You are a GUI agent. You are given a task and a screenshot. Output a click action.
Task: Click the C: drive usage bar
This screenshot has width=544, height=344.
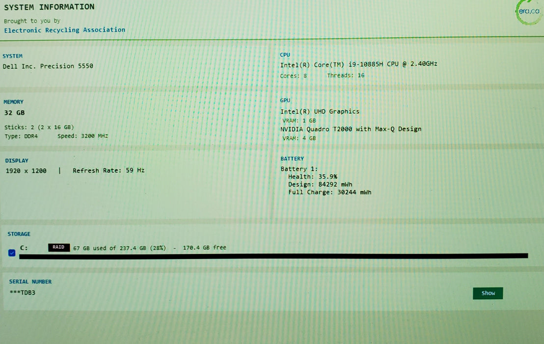(273, 256)
